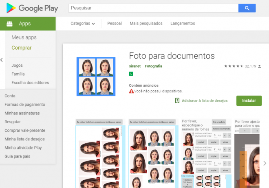
Task: Open Minhas assinaturas
Action: point(22,113)
